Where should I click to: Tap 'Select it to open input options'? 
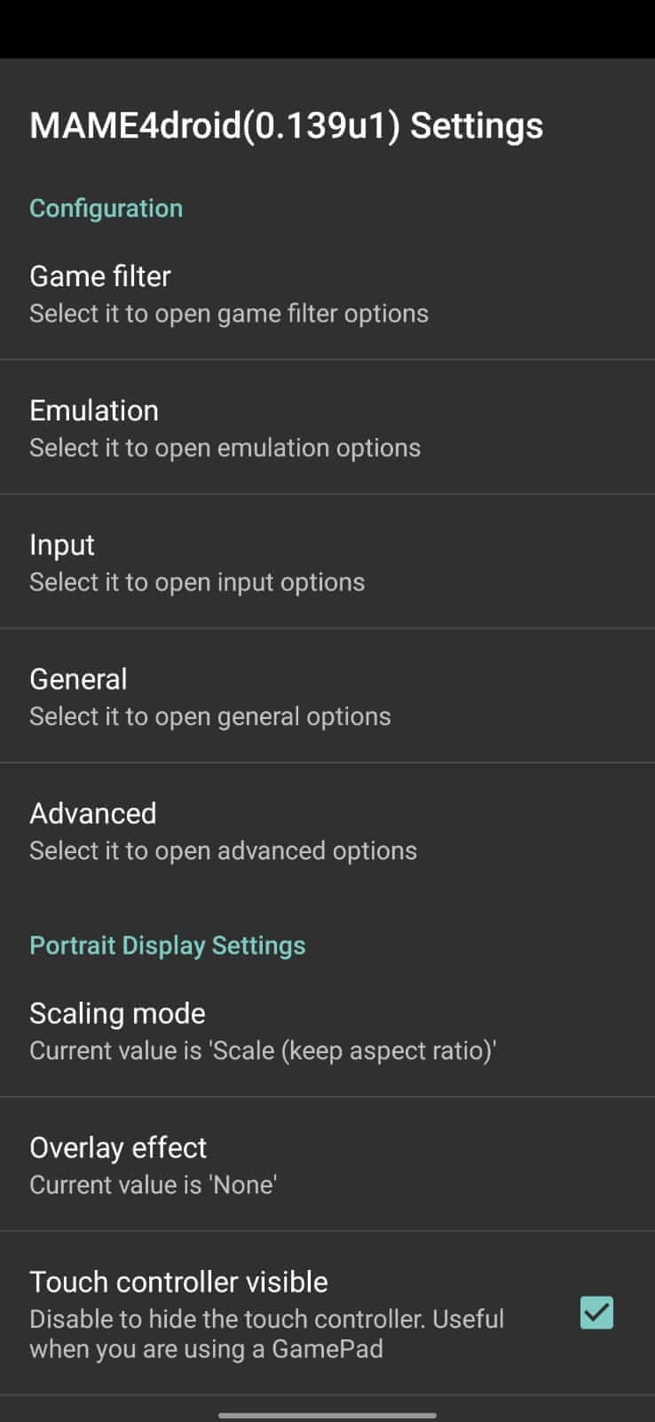(x=197, y=582)
